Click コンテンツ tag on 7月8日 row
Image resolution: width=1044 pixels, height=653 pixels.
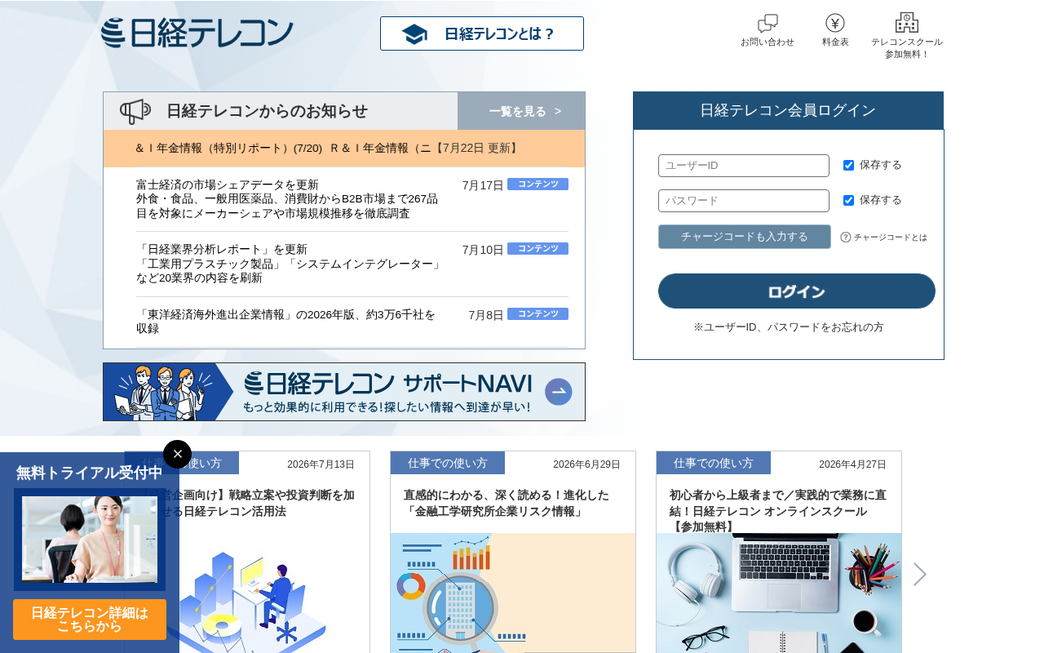coord(537,314)
